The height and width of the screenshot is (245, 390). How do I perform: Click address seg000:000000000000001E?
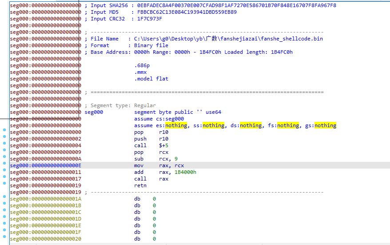pyautogui.click(x=45, y=225)
